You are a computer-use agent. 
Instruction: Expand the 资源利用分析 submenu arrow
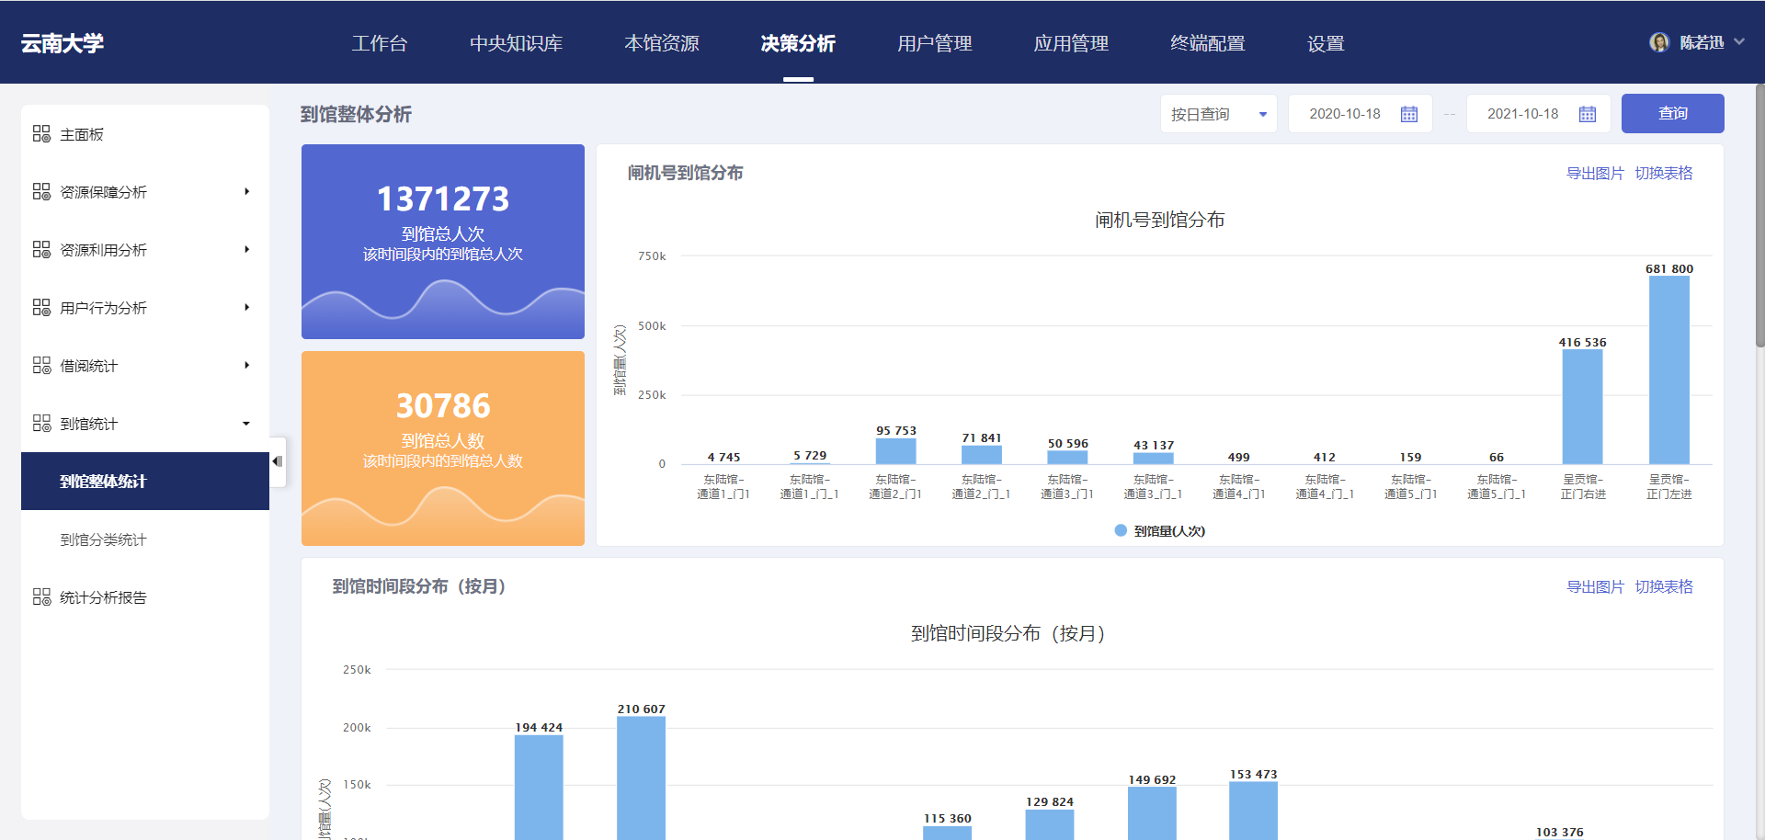246,250
